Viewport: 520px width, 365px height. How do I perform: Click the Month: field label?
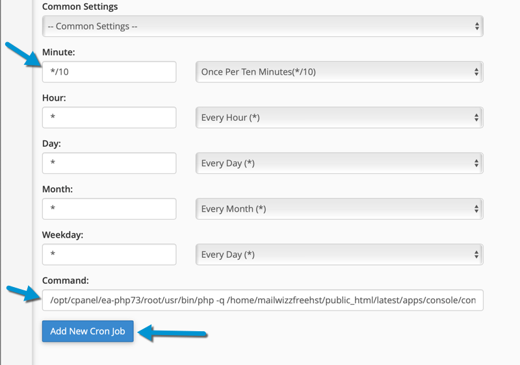click(x=57, y=190)
